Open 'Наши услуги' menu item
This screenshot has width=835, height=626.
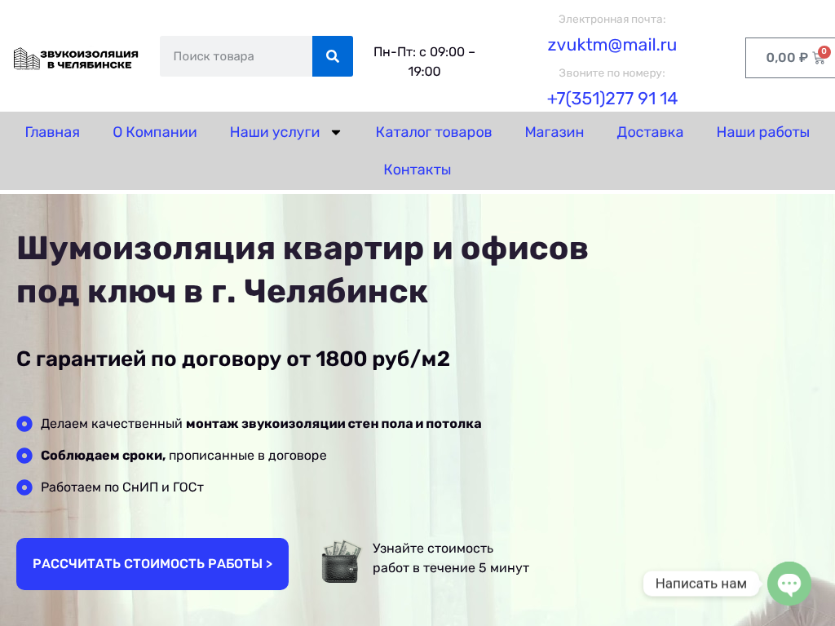coord(275,132)
